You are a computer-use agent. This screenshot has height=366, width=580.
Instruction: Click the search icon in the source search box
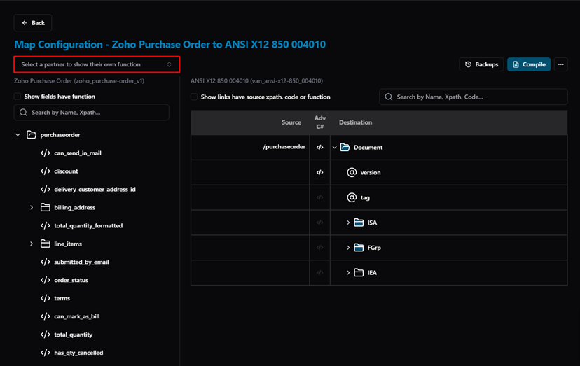click(x=23, y=113)
